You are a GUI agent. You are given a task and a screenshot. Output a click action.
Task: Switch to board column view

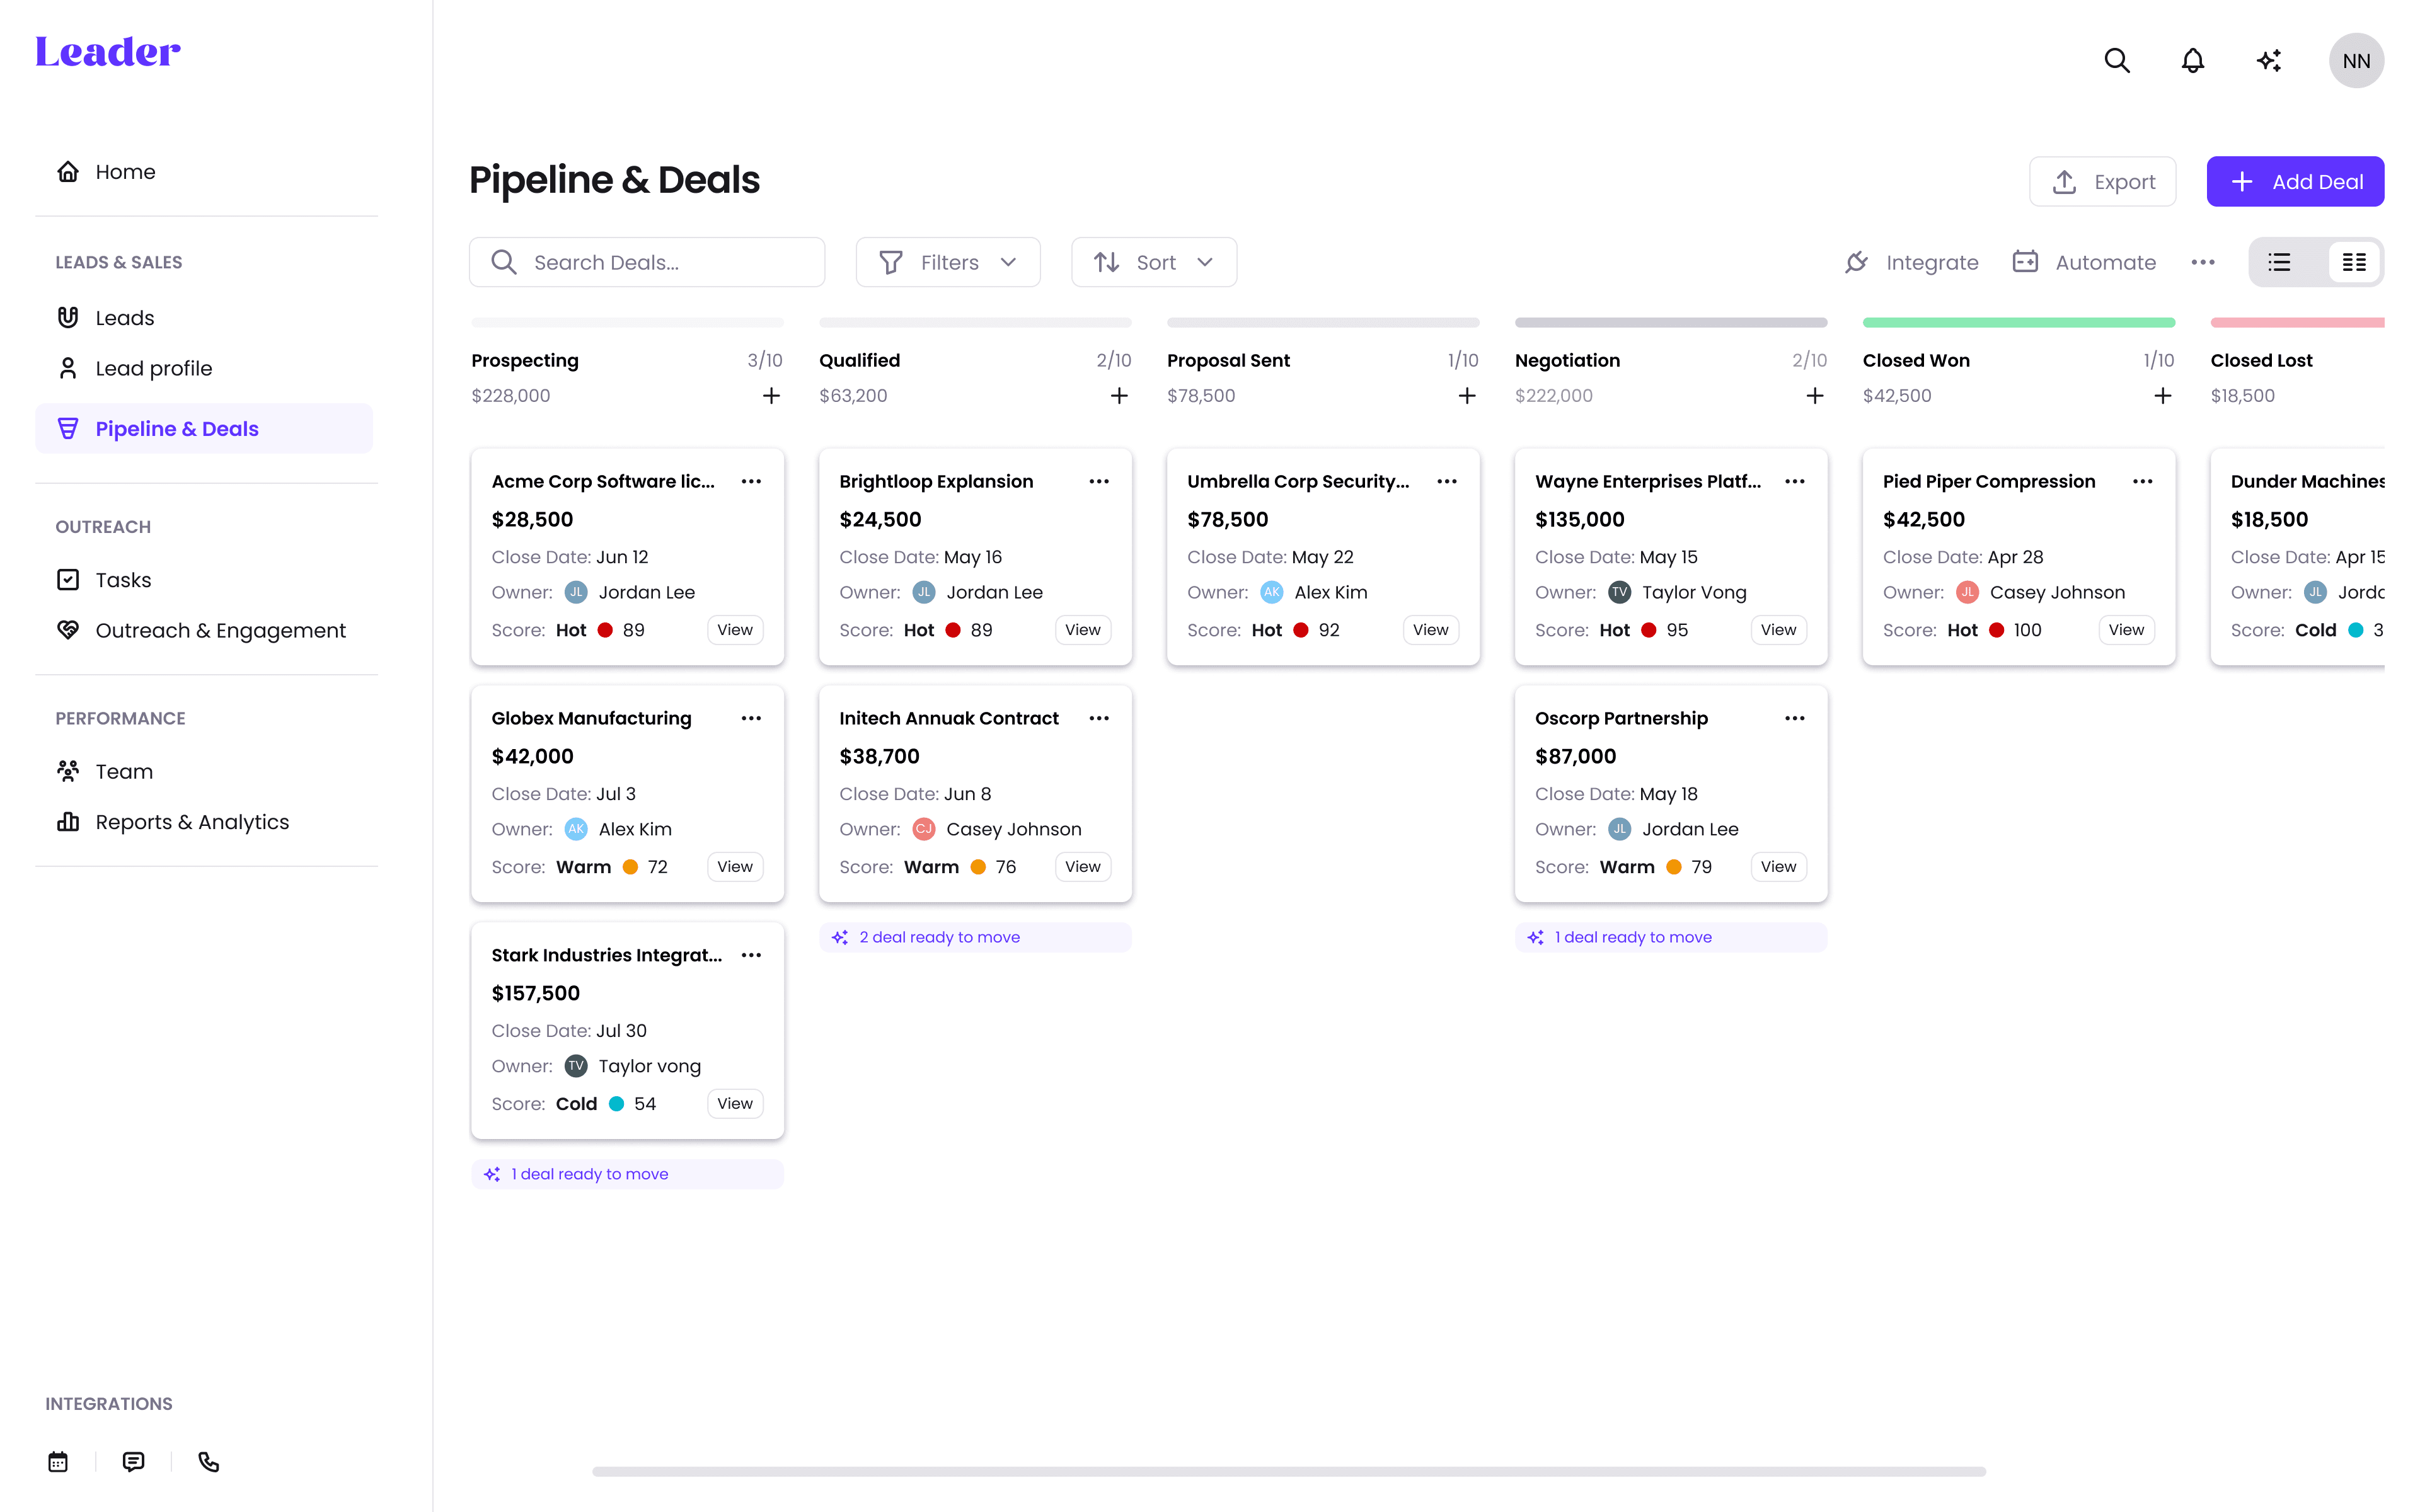(x=2354, y=262)
